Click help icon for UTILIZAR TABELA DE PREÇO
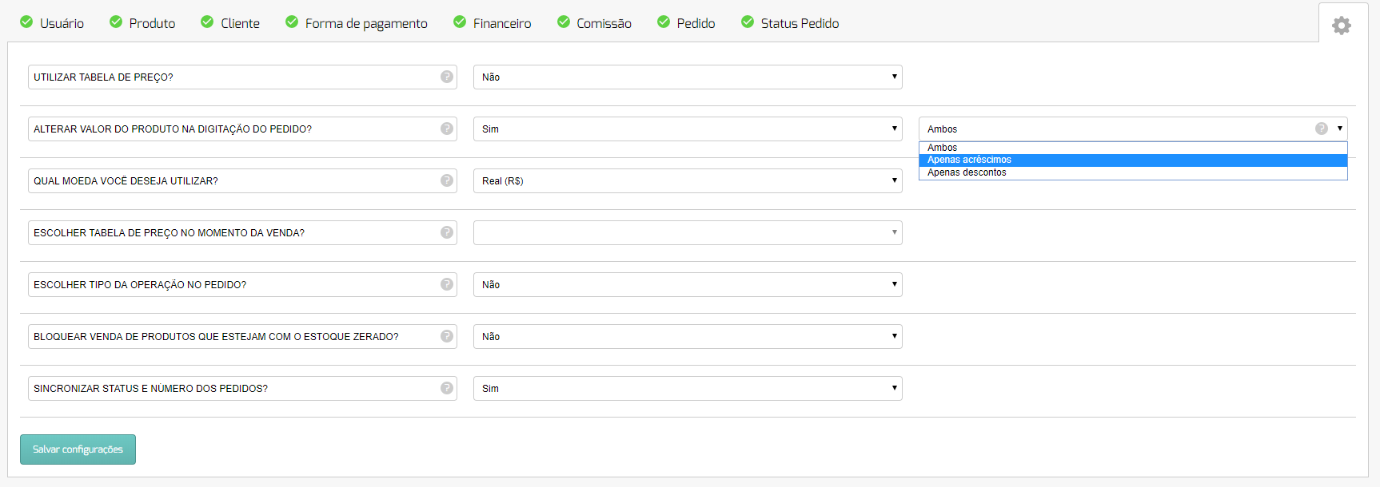The height and width of the screenshot is (487, 1380). 447,77
